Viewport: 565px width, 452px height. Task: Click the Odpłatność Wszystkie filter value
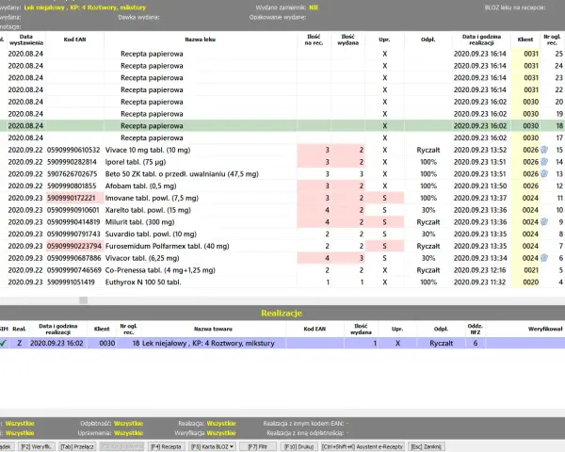click(x=129, y=424)
